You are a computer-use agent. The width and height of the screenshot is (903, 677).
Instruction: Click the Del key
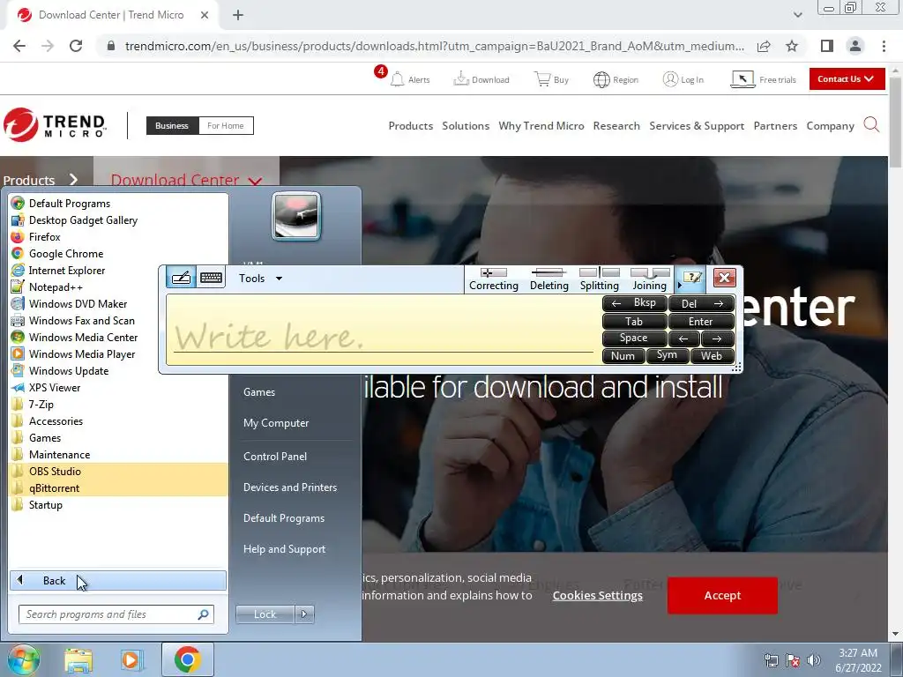click(701, 303)
